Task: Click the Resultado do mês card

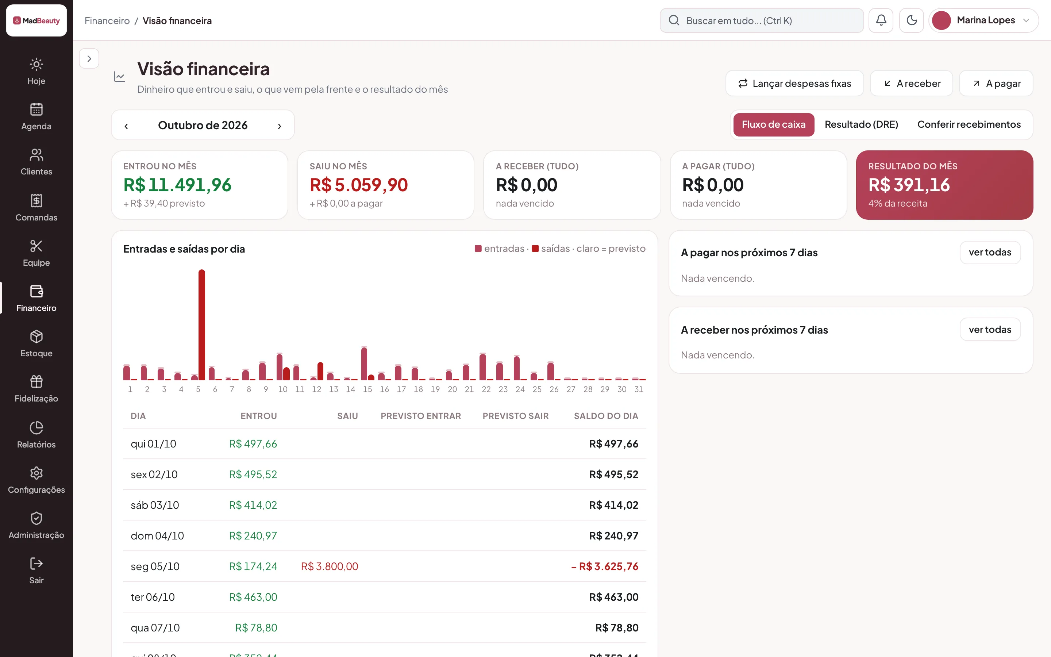Action: (x=944, y=185)
